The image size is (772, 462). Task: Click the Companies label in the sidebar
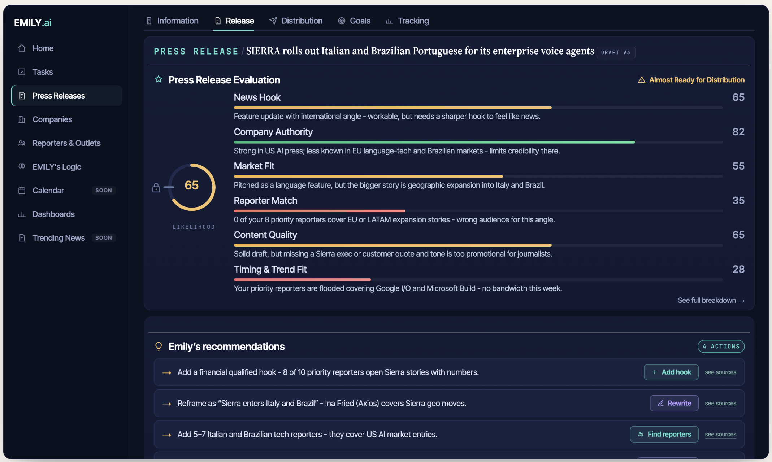(52, 119)
